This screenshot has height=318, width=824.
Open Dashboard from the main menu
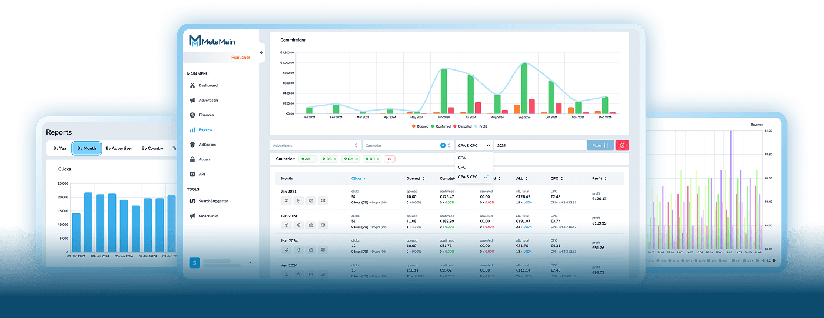(x=207, y=86)
